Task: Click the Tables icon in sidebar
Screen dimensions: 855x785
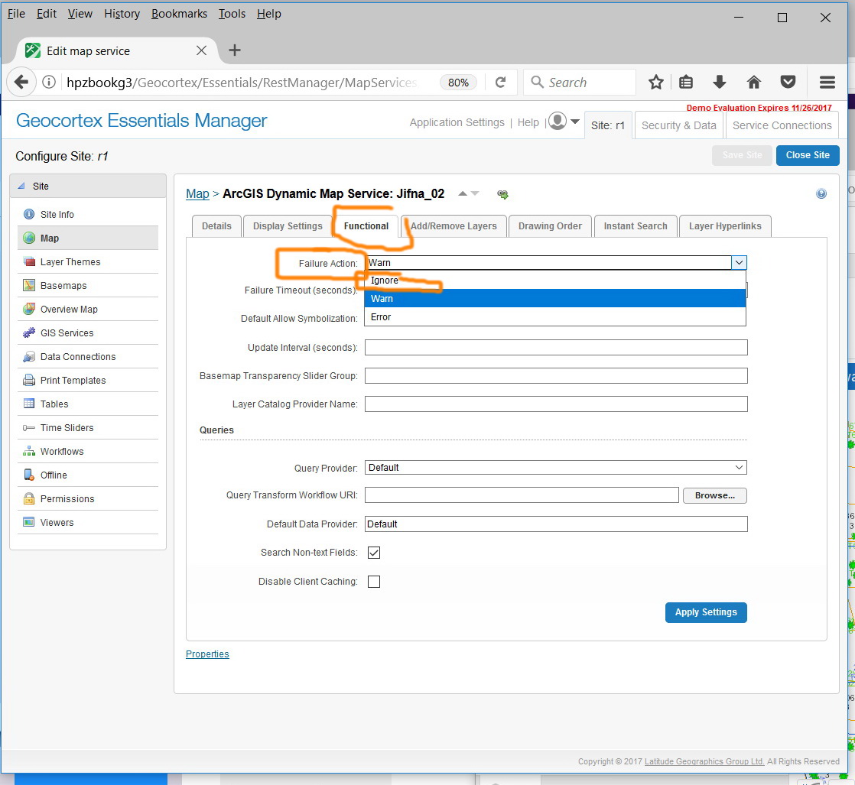Action: pos(29,404)
